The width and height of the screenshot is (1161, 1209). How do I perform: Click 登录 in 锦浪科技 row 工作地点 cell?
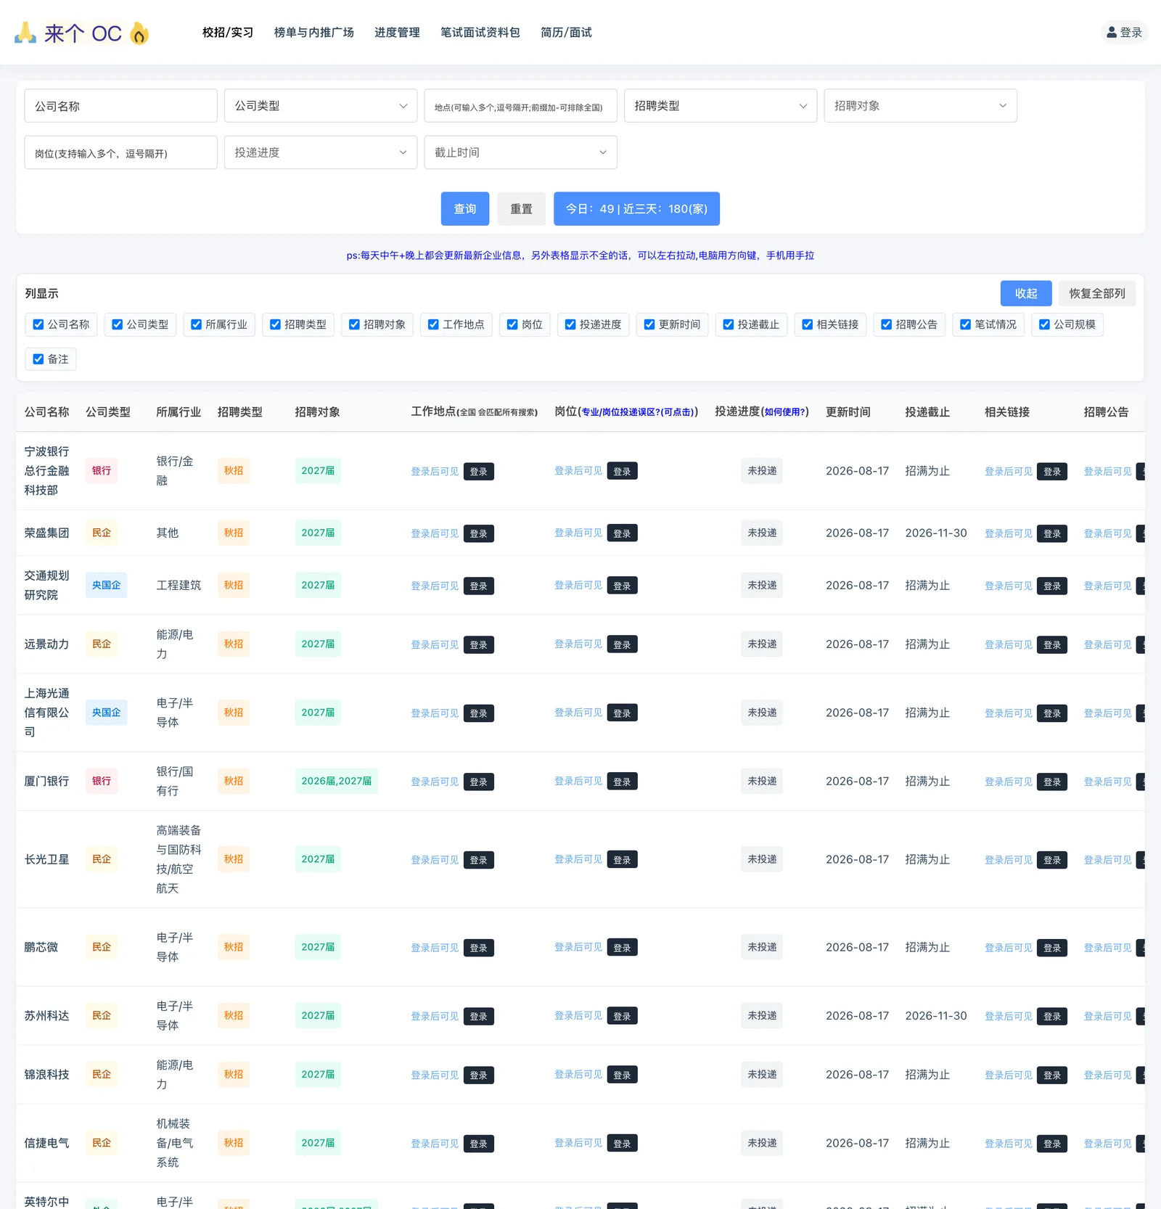[478, 1075]
